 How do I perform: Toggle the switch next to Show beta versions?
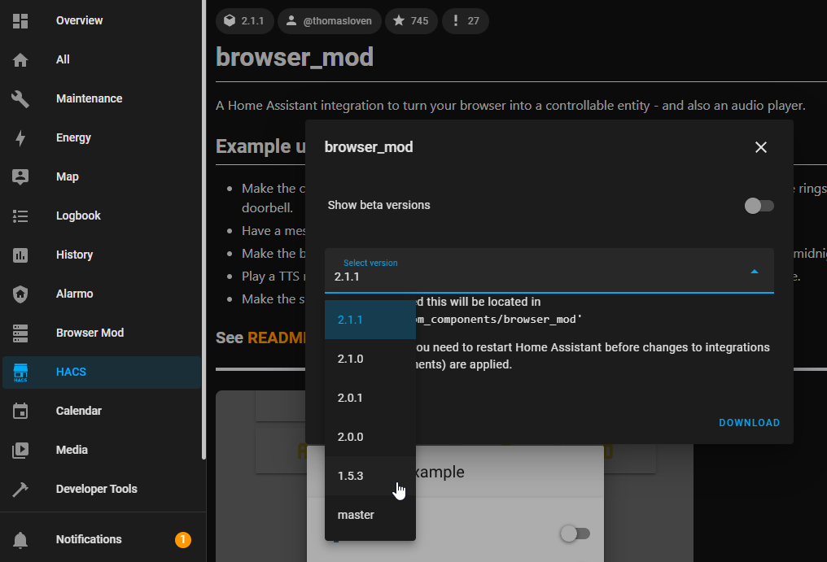tap(759, 206)
